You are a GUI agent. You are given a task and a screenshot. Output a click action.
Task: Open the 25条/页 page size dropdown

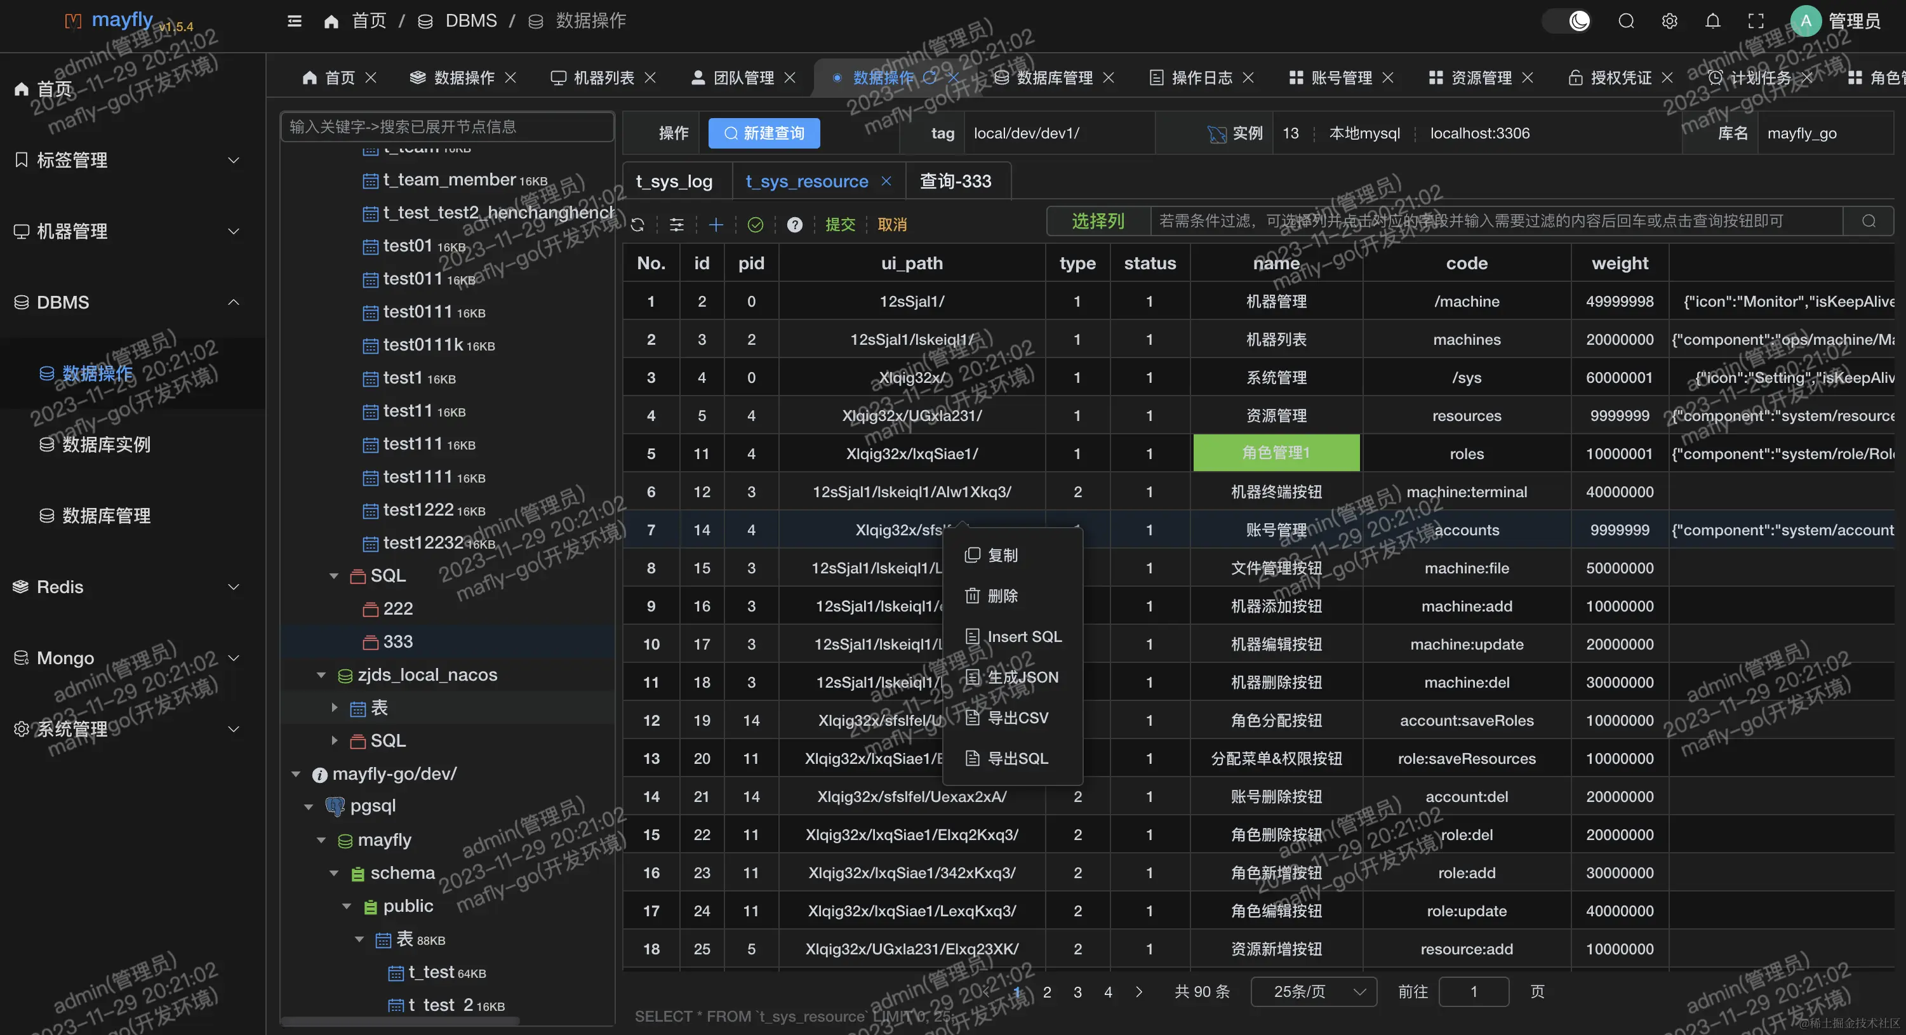[x=1314, y=991]
